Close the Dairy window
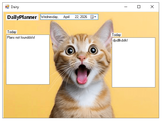162x122 pixels. [152, 7]
